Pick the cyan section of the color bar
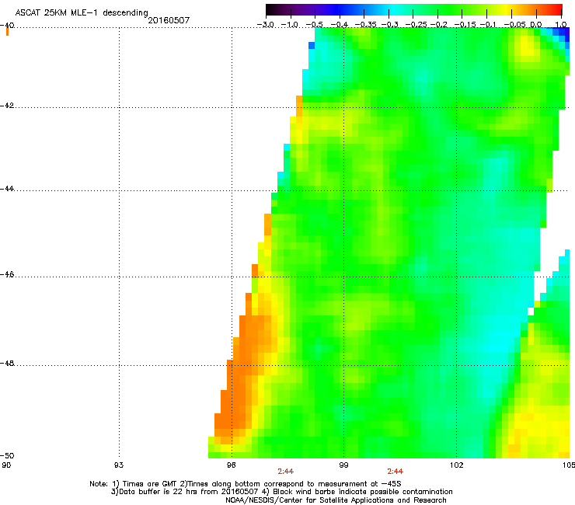 coord(394,9)
